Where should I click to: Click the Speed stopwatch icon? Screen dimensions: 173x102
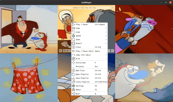[x=73, y=36]
